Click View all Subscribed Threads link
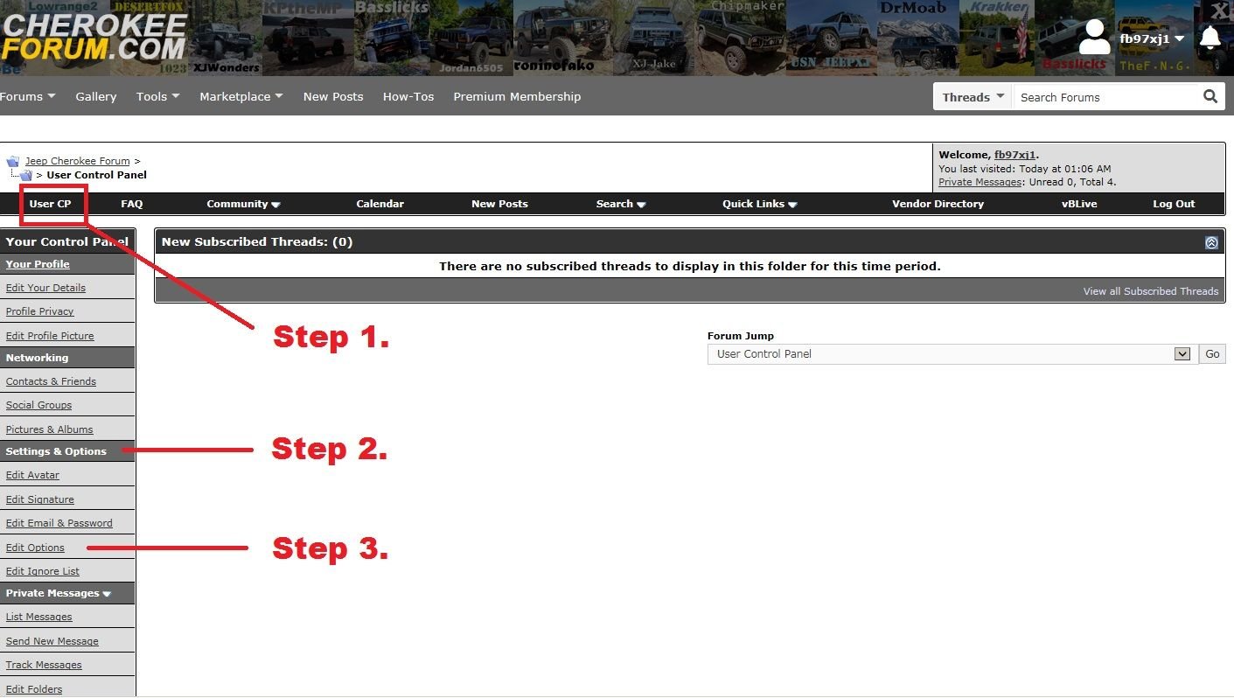This screenshot has width=1234, height=698. coord(1150,291)
